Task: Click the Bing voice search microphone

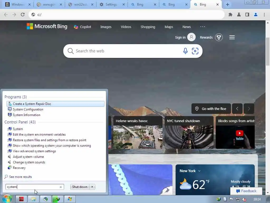Action: (x=185, y=51)
